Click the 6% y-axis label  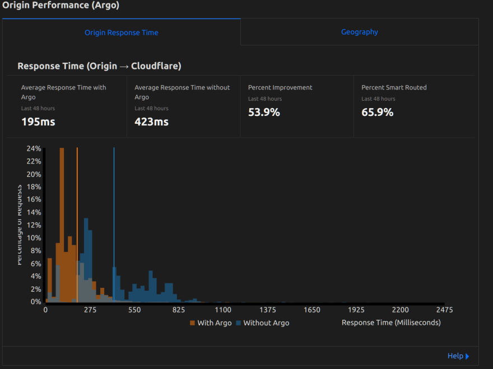(x=36, y=263)
